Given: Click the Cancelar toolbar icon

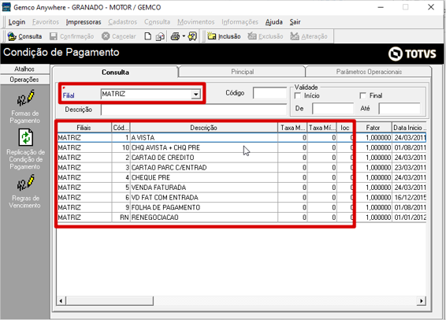Looking at the screenshot, I should pos(106,36).
